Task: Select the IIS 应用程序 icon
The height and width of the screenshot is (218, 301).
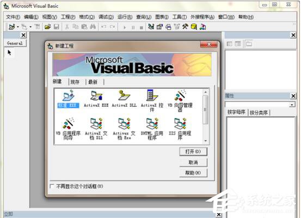Action: 180,129
